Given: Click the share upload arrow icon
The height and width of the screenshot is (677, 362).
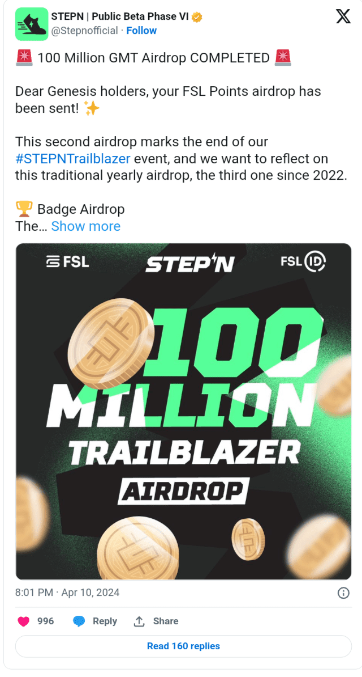Looking at the screenshot, I should (x=139, y=621).
